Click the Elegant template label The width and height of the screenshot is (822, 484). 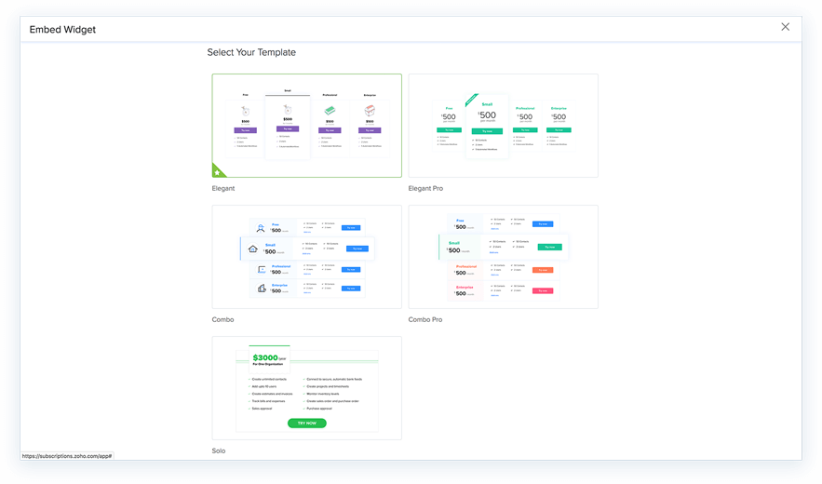(223, 188)
